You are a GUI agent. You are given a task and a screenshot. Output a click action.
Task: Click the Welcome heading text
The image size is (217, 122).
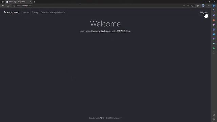(105, 24)
